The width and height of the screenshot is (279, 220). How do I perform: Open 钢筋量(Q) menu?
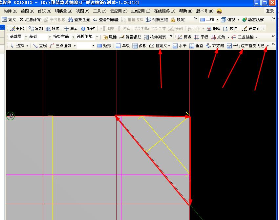pos(64,11)
